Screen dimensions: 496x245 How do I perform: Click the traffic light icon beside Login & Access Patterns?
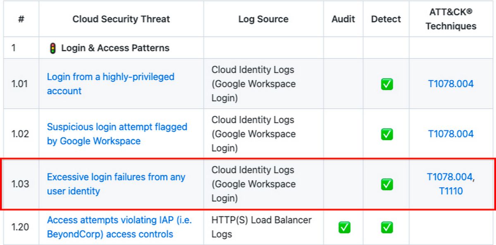pyautogui.click(x=52, y=48)
